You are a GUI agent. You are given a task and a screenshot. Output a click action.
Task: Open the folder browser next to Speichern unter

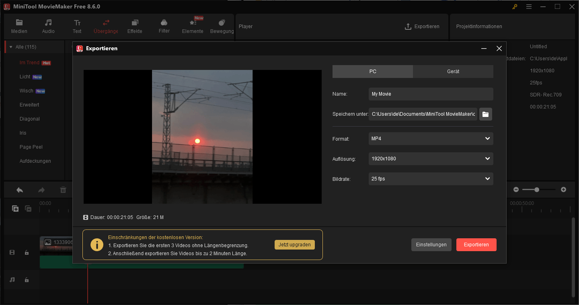point(485,114)
